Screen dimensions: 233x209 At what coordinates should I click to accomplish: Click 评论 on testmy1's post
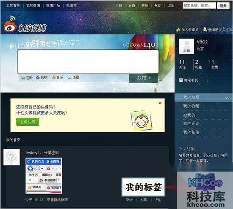pyautogui.click(x=158, y=200)
